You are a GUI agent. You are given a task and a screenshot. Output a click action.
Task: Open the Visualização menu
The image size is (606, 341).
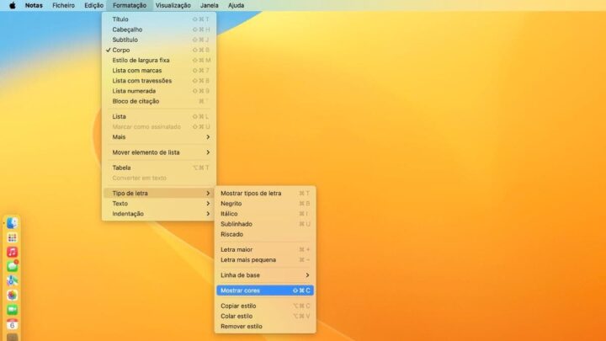click(x=173, y=5)
